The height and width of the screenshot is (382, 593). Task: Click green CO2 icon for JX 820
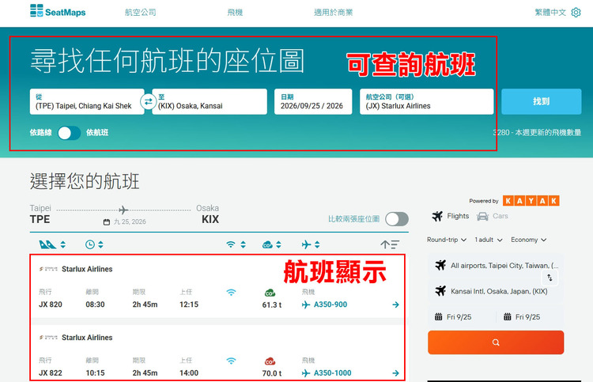[270, 293]
